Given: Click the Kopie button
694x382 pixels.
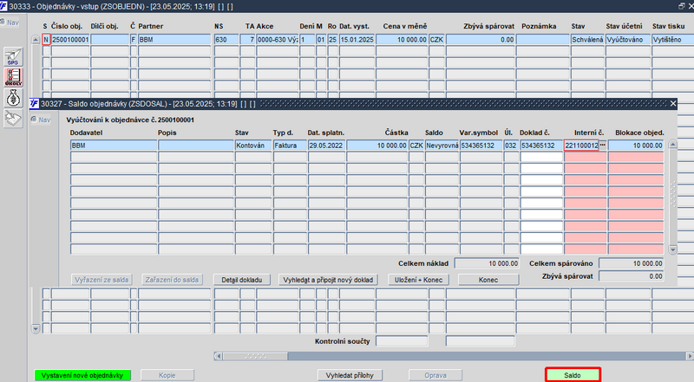Looking at the screenshot, I should (x=167, y=375).
